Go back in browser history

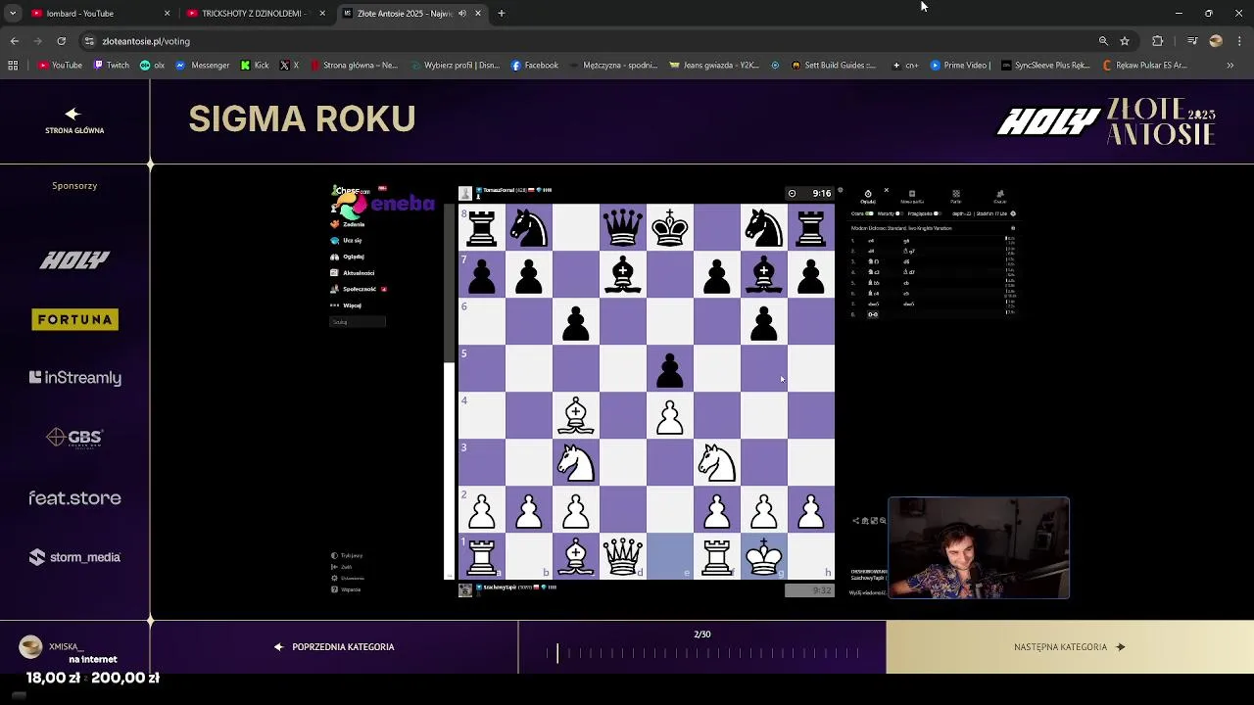(x=14, y=41)
